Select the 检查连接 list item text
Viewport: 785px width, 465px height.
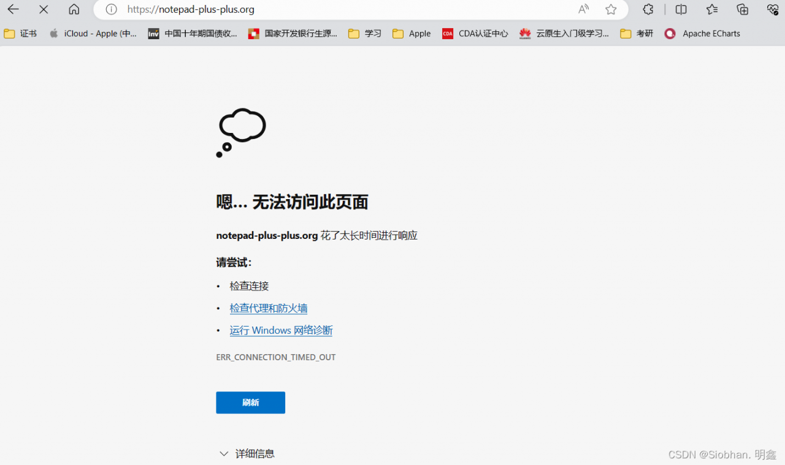[249, 286]
